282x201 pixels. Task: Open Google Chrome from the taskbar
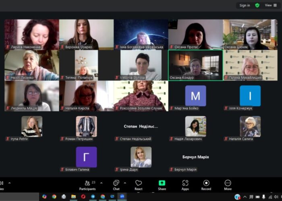[x=54, y=197]
